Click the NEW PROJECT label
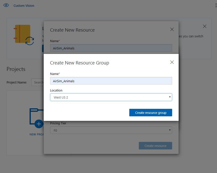The width and height of the screenshot is (217, 173). tap(37, 134)
